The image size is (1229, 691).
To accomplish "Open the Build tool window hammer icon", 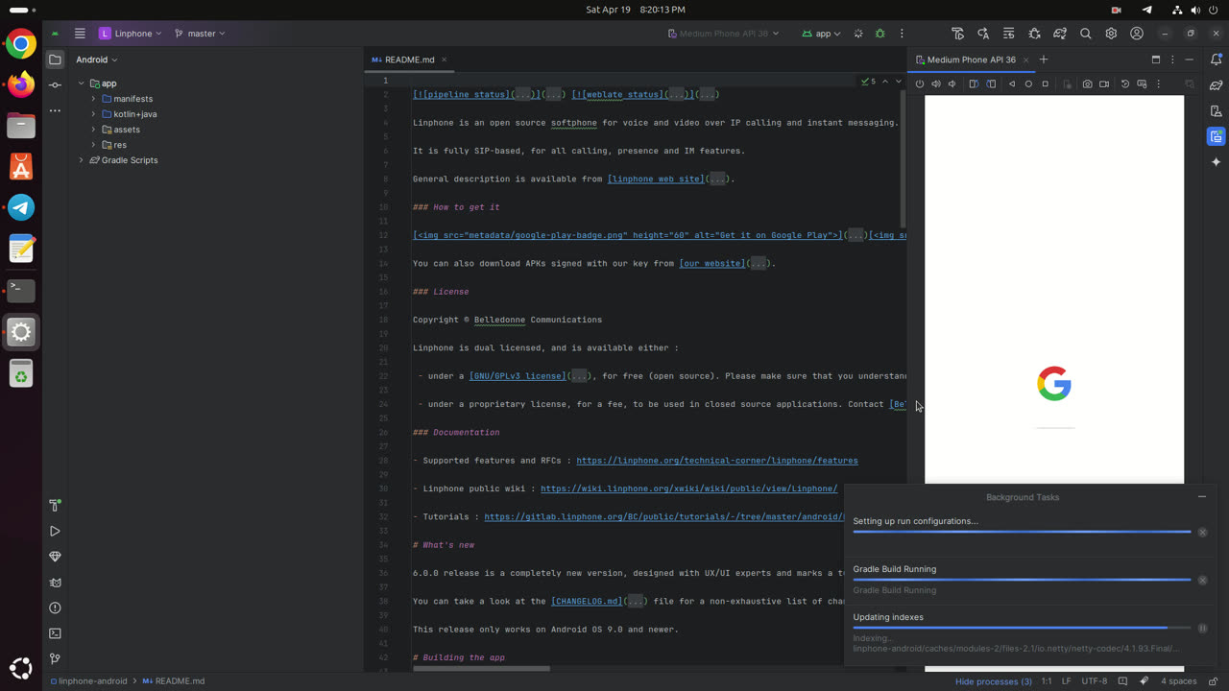I will (x=55, y=505).
